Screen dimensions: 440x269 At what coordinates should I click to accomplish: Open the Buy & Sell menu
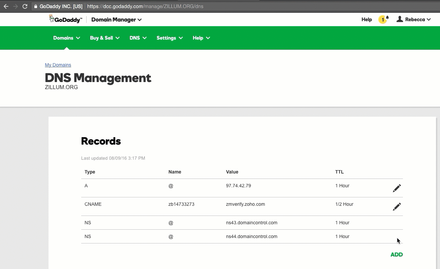(104, 38)
